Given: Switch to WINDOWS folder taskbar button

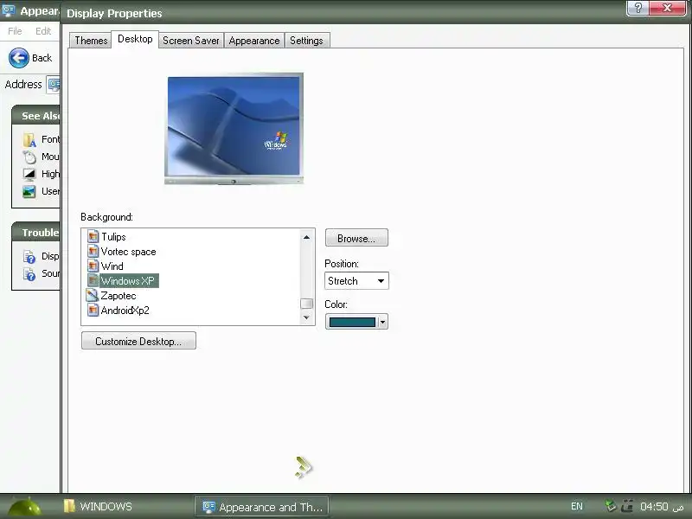Looking at the screenshot, I should 98,506.
